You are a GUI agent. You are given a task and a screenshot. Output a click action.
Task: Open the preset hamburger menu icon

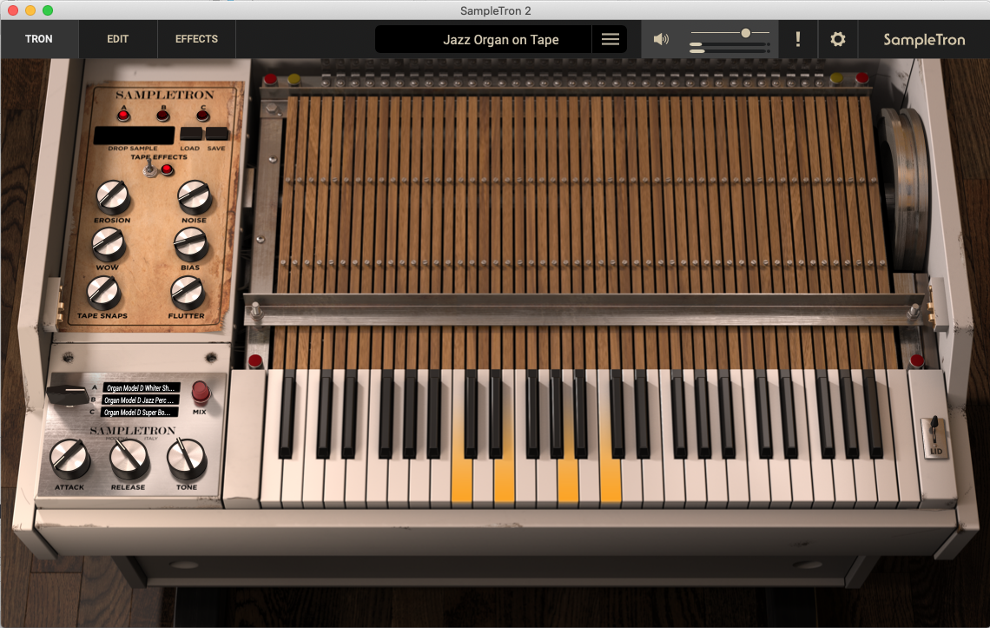pyautogui.click(x=610, y=39)
